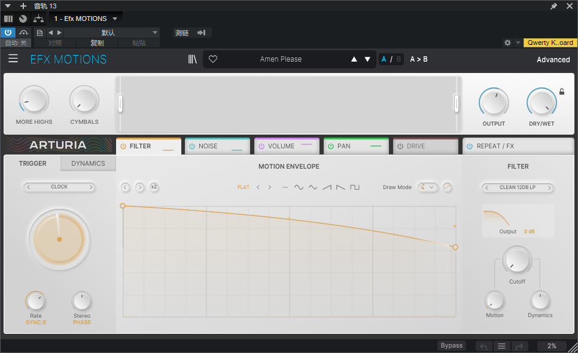
Task: Shift envelope right with circled arrow
Action: 139,187
